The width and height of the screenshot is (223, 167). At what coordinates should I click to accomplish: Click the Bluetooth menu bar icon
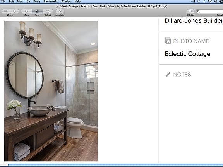tap(204, 2)
